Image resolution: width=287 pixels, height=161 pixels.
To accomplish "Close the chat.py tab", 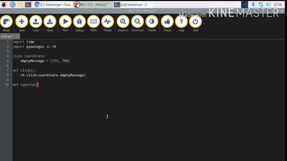I will point(17,36).
